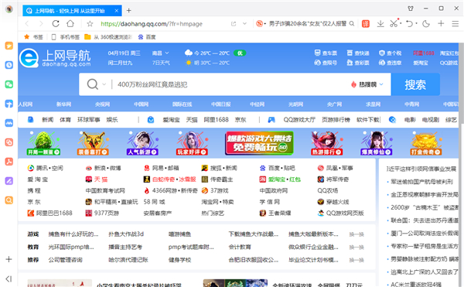Open the 百度 bookmark
This screenshot has width=464, height=287.
coord(147,37)
